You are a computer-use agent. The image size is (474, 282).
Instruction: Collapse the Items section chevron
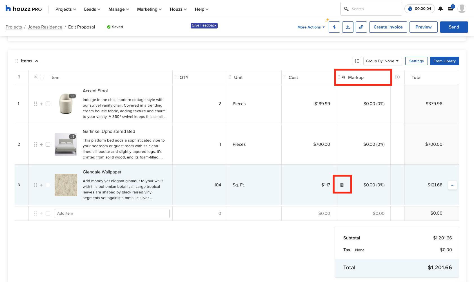pos(37,61)
